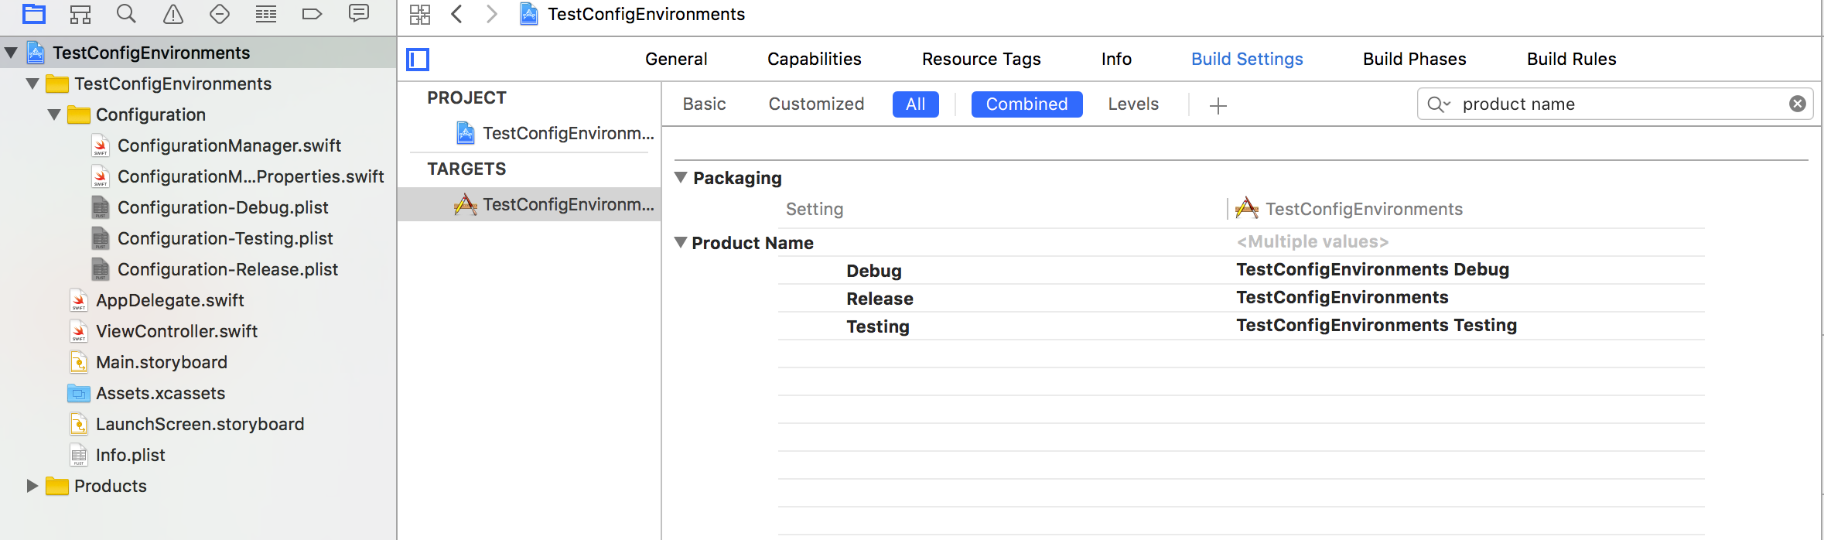
Task: Select the Testing configuration row label
Action: point(878,326)
